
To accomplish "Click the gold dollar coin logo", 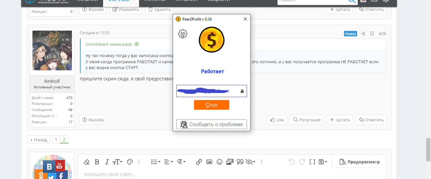I will [x=212, y=40].
